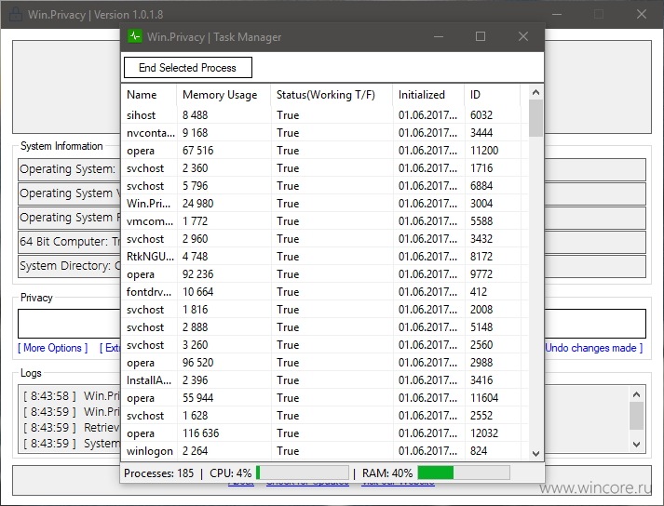Select the svchost process with ID 6884
664x506 pixels.
pyautogui.click(x=325, y=186)
